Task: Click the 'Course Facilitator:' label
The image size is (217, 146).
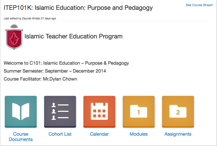Action: point(23,79)
